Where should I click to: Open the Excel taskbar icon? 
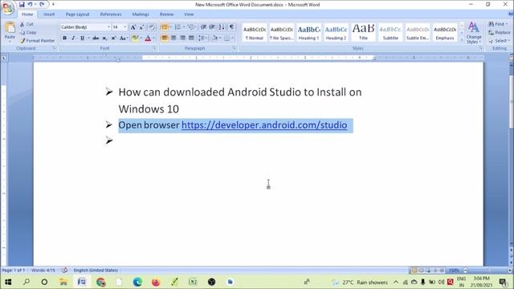pyautogui.click(x=193, y=282)
